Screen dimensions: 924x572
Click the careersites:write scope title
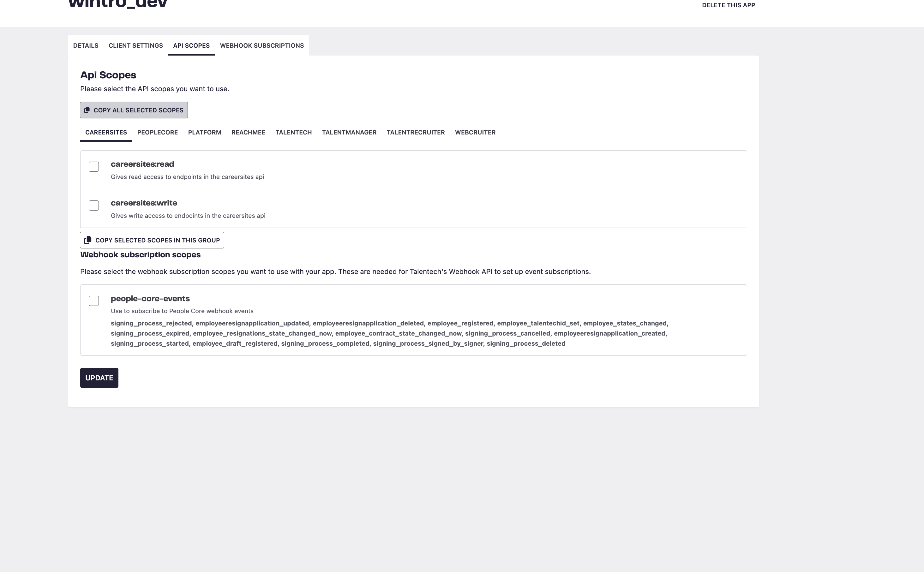click(144, 203)
